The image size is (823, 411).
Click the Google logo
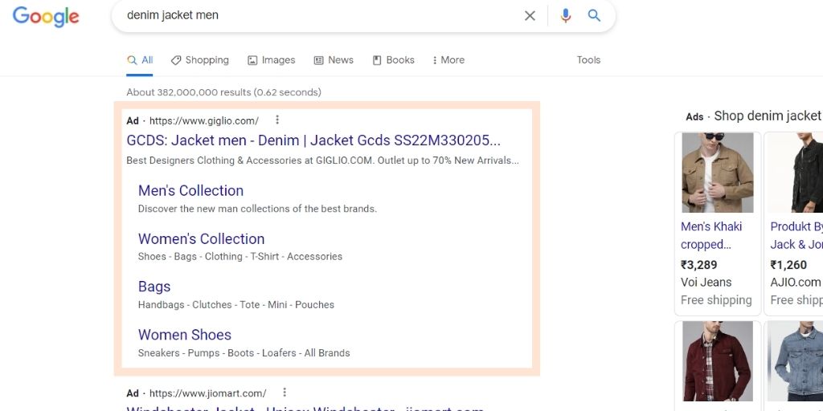pyautogui.click(x=46, y=16)
